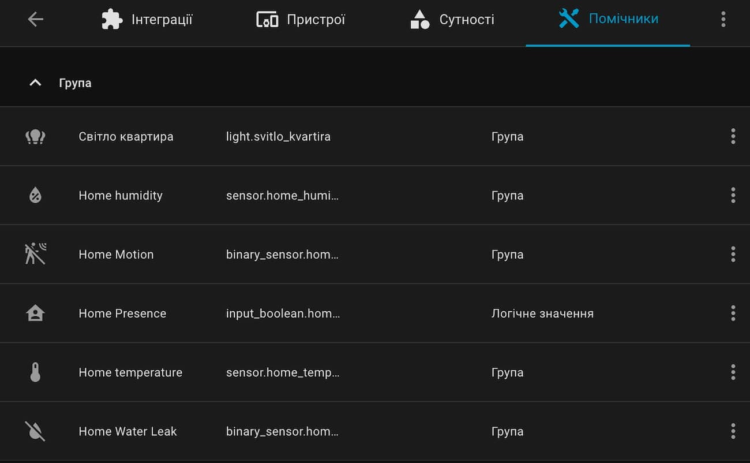Click the devices icon beside Пристрої
Image resolution: width=750 pixels, height=463 pixels.
pos(266,18)
